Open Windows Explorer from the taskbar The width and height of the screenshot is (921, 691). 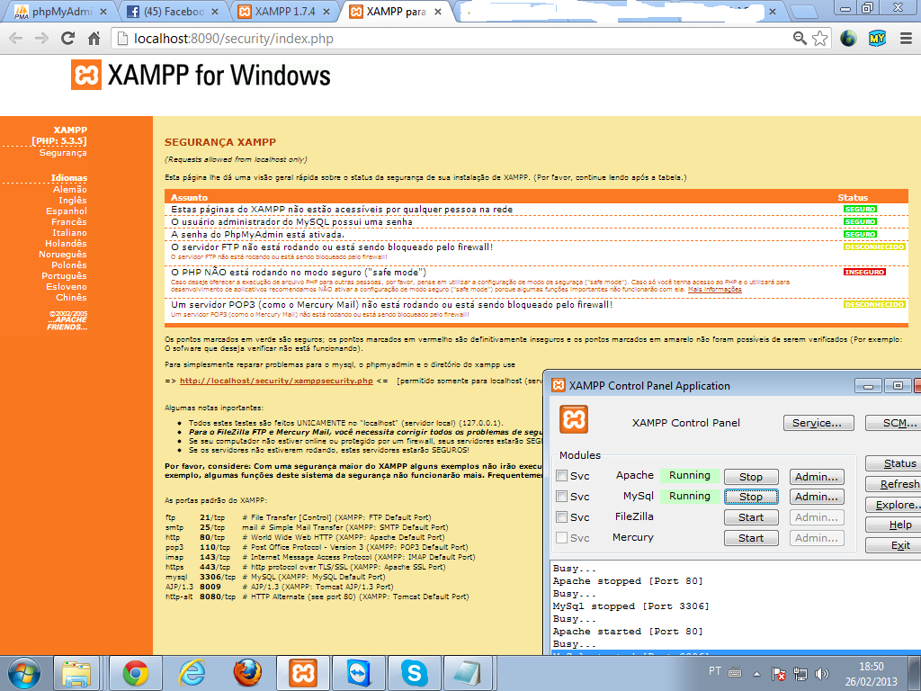click(76, 673)
